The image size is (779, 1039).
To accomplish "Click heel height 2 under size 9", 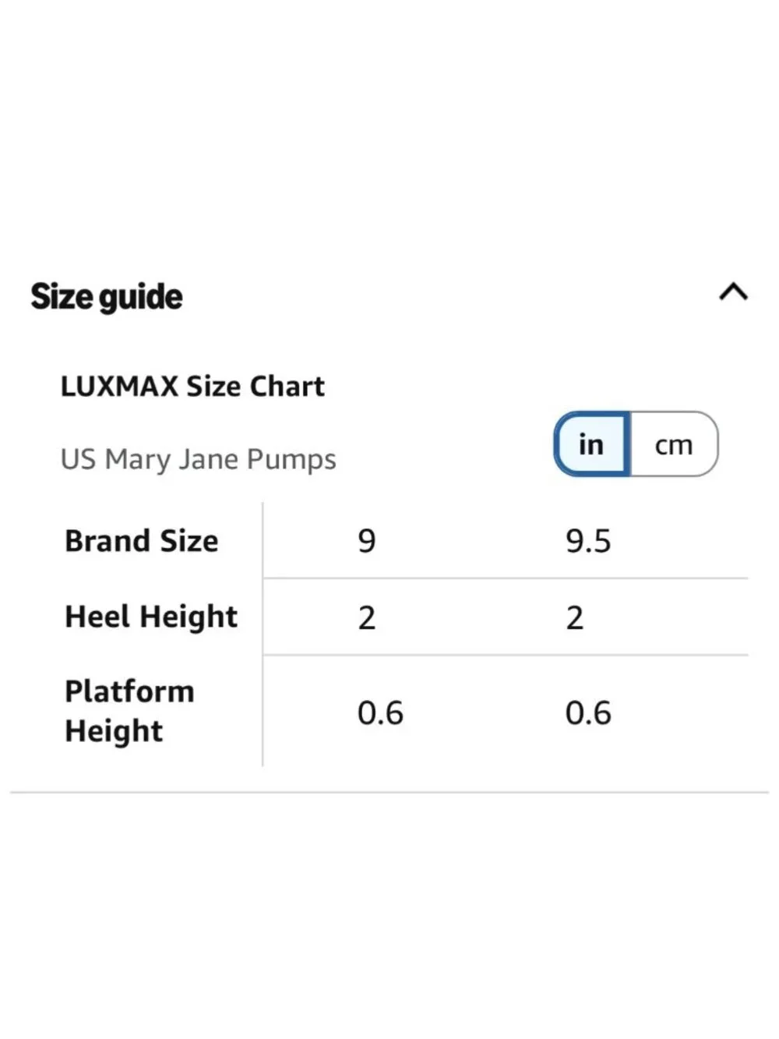I will [x=367, y=617].
